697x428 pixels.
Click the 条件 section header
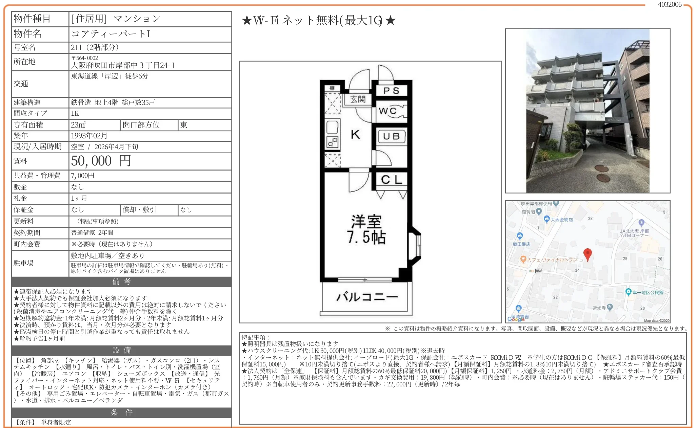[121, 412]
